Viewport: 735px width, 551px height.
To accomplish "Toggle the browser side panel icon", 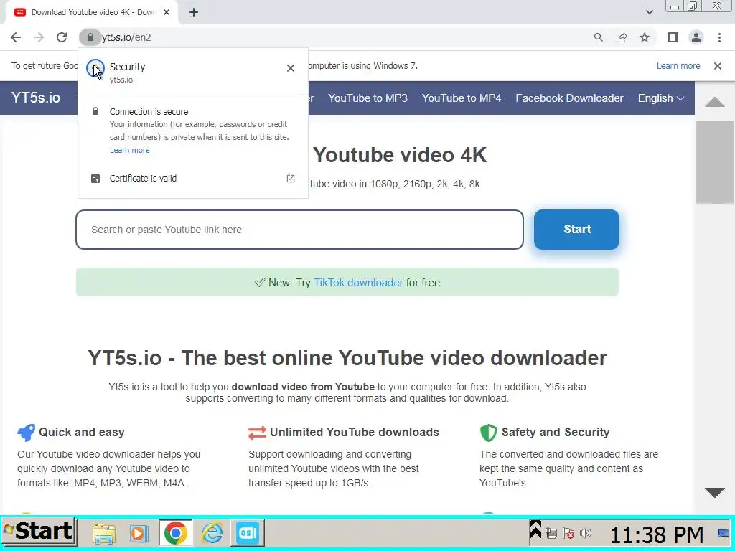I will [x=673, y=37].
